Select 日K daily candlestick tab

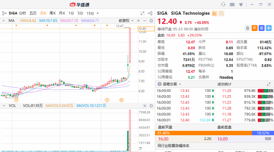[x=43, y=13]
